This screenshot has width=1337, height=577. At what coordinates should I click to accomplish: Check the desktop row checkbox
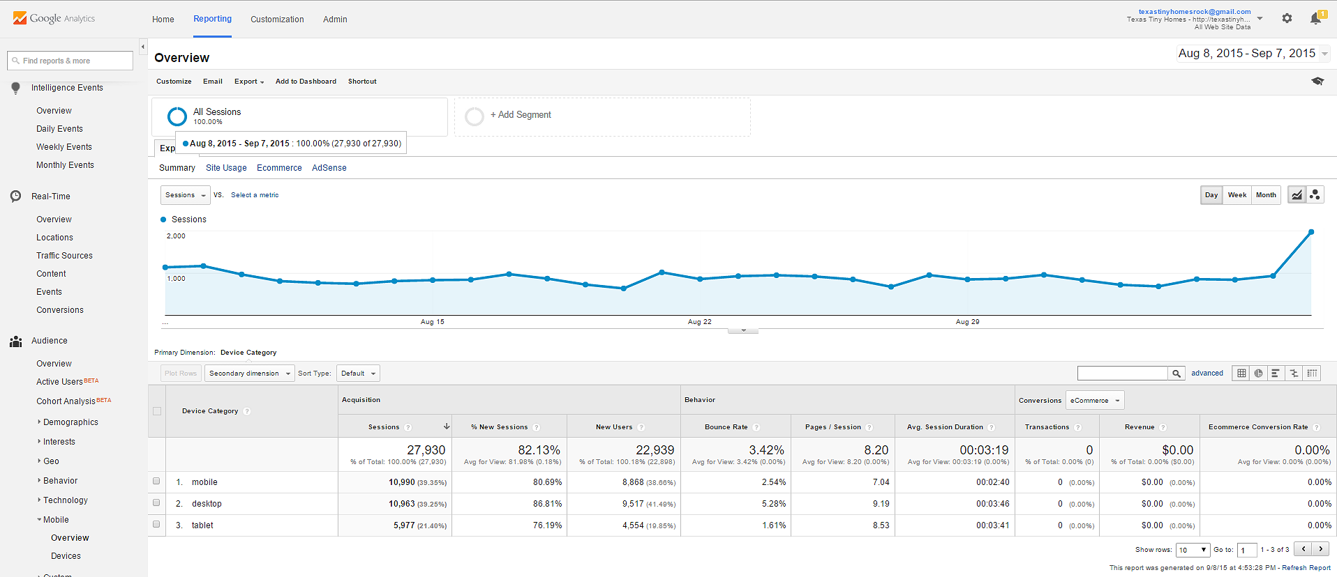pos(156,502)
